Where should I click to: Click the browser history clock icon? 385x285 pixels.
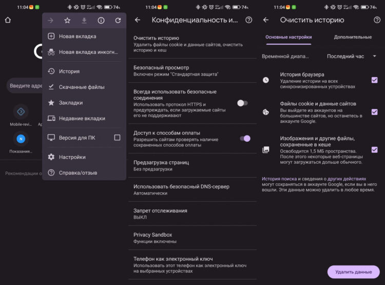tap(266, 80)
